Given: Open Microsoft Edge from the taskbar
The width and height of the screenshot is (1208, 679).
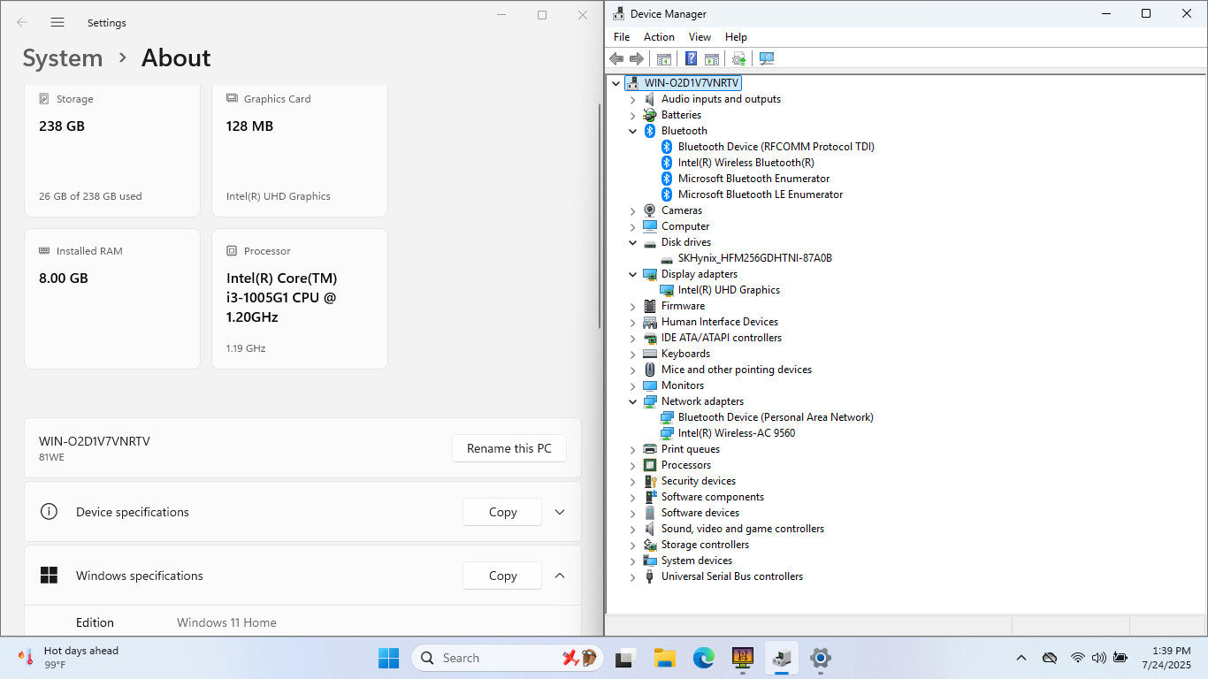Looking at the screenshot, I should 703,658.
